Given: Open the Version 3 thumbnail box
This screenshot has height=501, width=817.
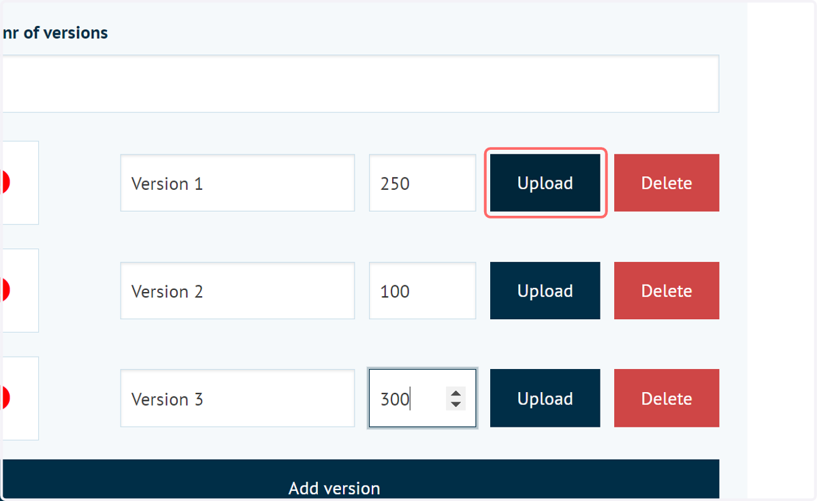Looking at the screenshot, I should pos(19,398).
